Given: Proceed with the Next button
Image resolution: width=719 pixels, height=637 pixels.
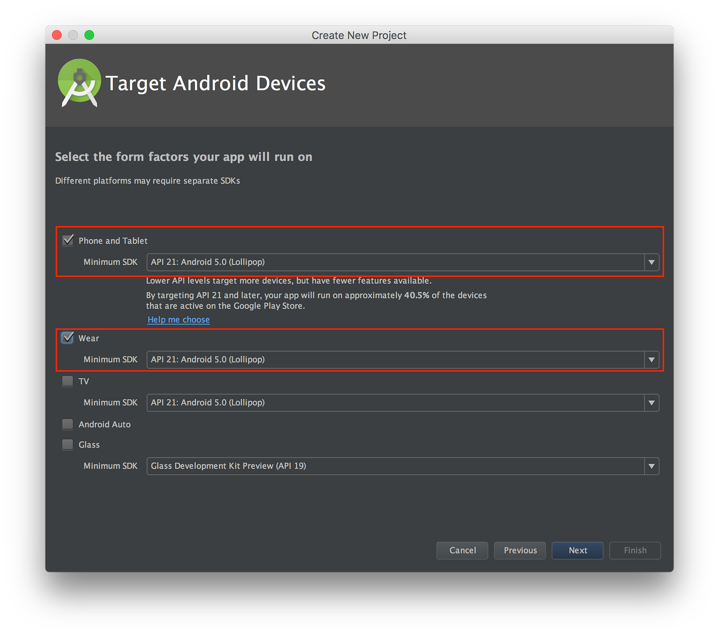Looking at the screenshot, I should (577, 550).
